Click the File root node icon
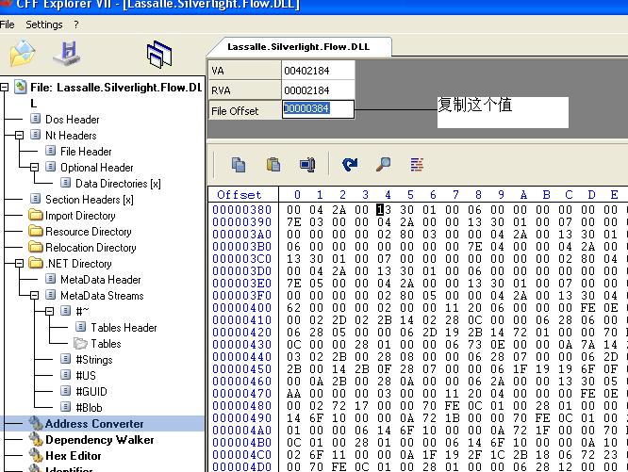This screenshot has height=472, width=628. pos(21,87)
